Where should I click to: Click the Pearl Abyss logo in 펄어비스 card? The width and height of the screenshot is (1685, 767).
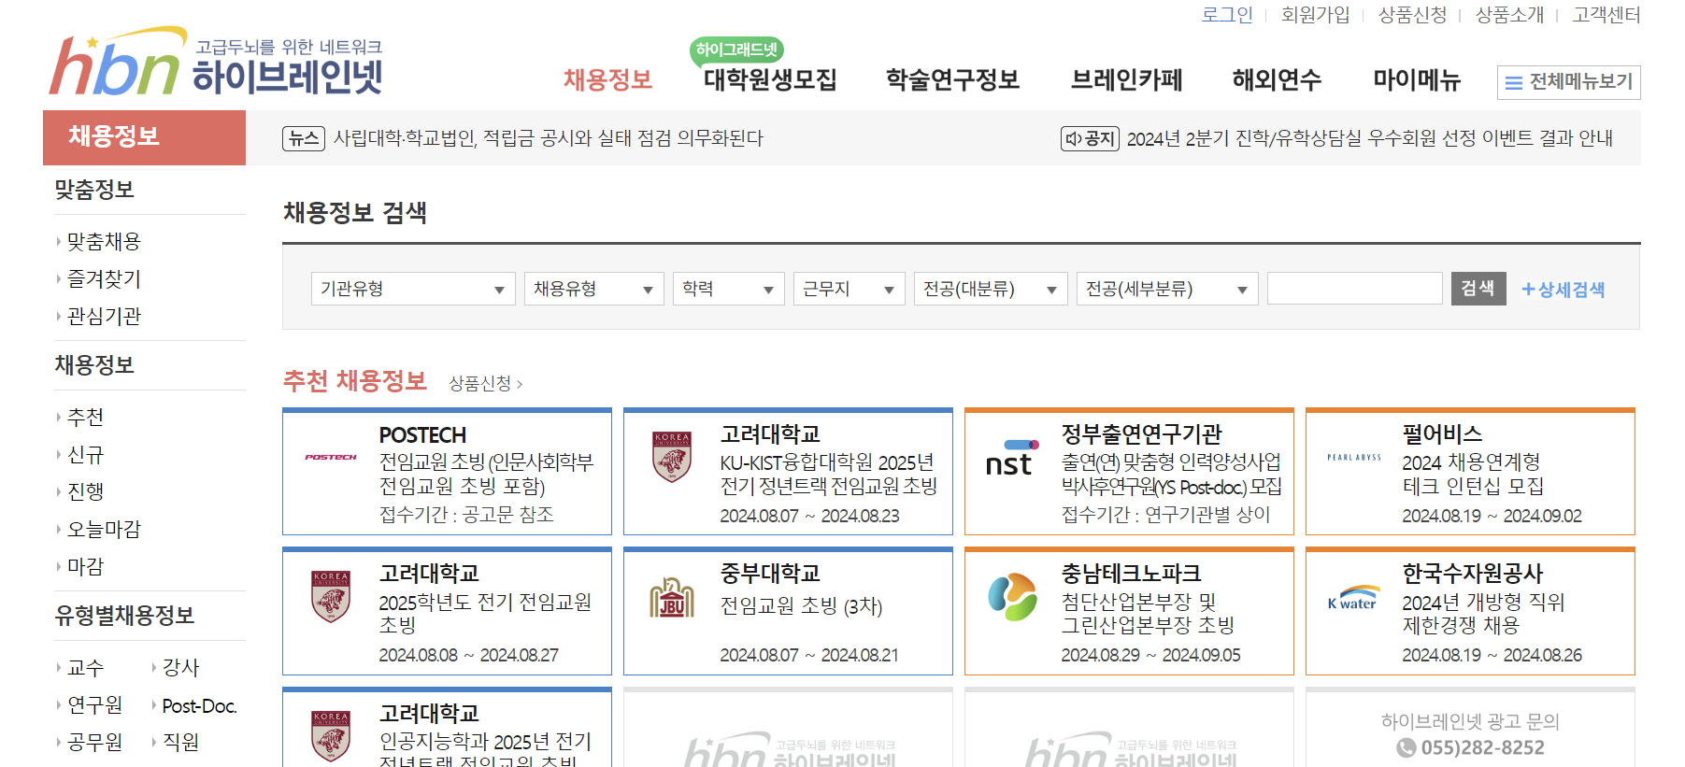1354,458
